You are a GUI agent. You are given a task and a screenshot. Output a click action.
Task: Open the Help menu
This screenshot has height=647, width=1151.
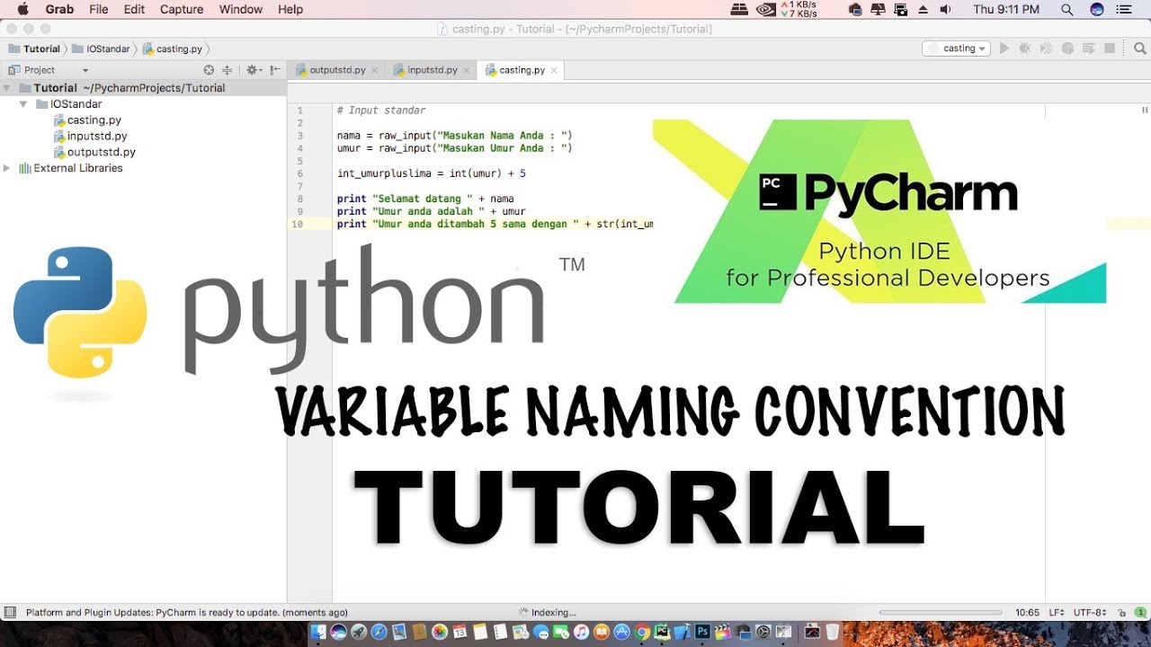(x=290, y=9)
